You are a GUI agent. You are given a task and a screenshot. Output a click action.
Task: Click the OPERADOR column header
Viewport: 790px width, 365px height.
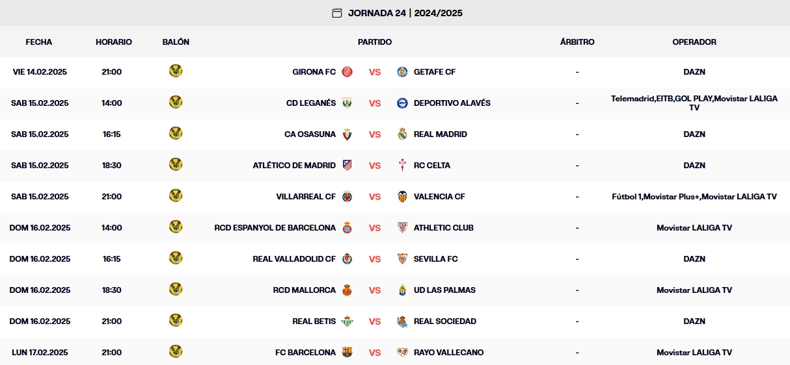pos(694,42)
